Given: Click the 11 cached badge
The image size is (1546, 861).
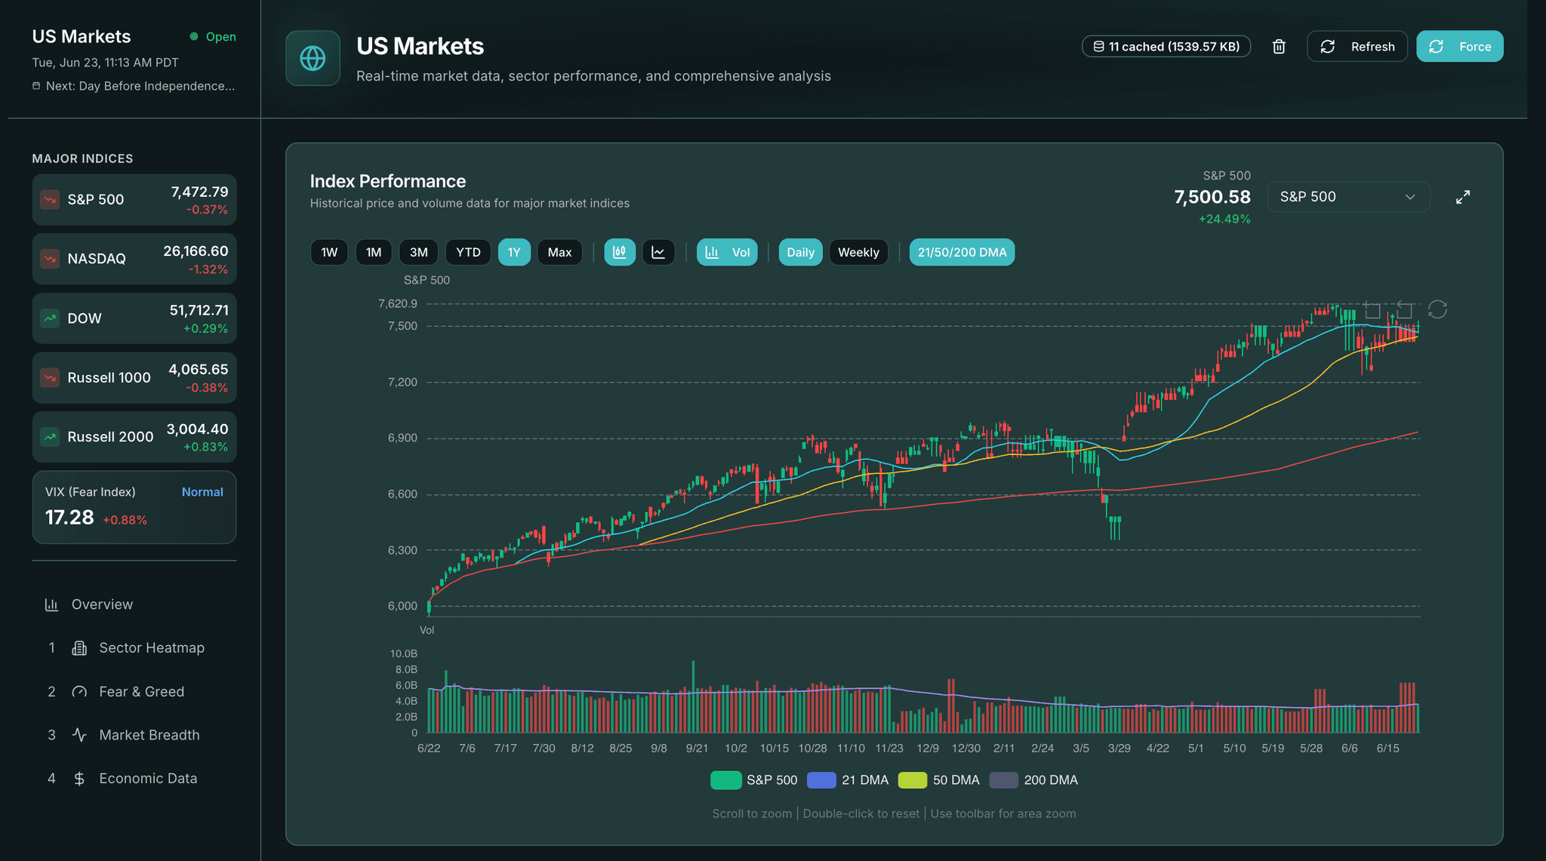Looking at the screenshot, I should coord(1166,47).
